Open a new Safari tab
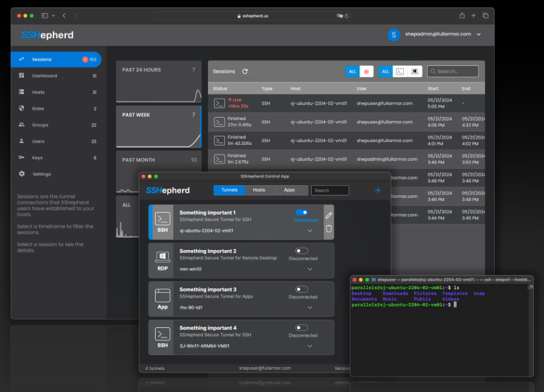This screenshot has height=392, width=544. pyautogui.click(x=473, y=15)
